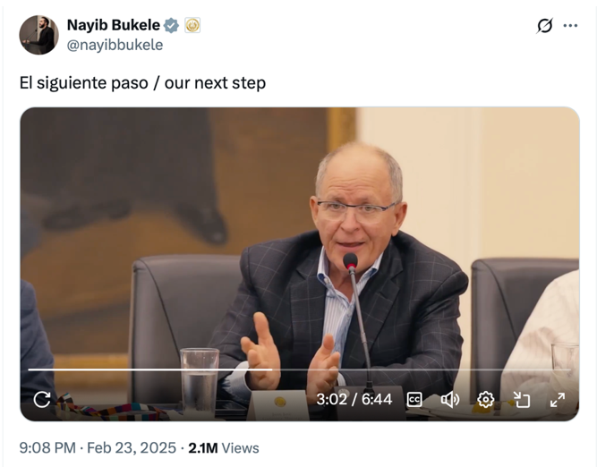
Task: Mute the video with the speaker icon
Action: coord(450,400)
